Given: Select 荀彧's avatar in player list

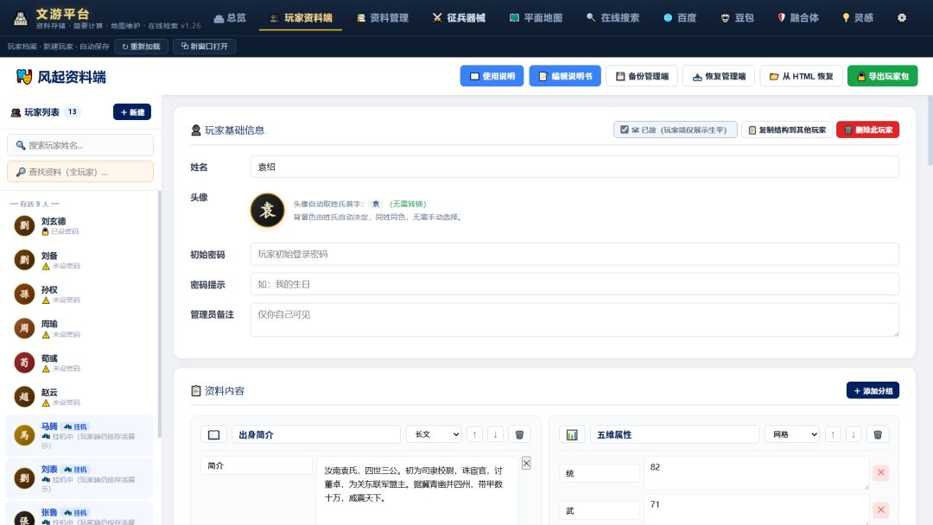Looking at the screenshot, I should [24, 362].
